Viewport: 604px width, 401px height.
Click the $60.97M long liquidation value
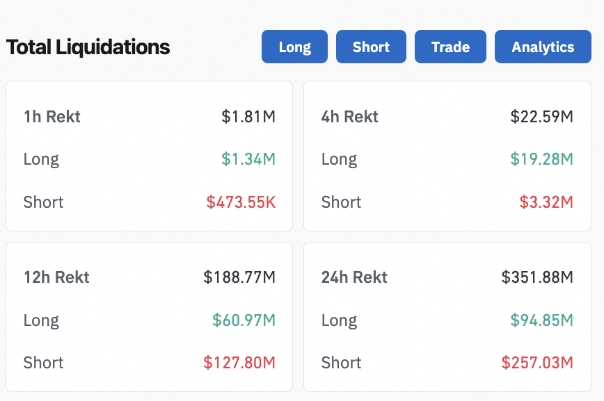pos(244,320)
